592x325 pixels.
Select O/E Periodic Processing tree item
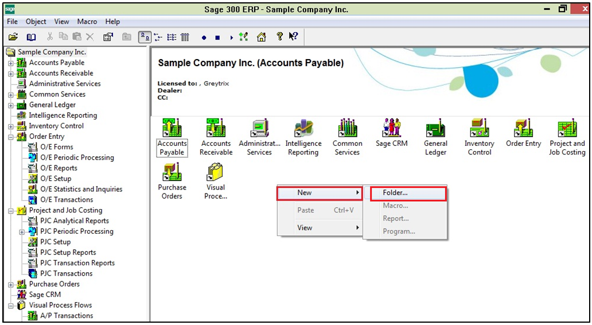click(77, 157)
